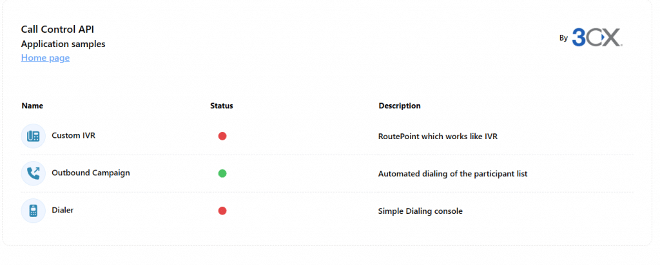Click the green status dot for Outbound Campaign

click(x=222, y=173)
